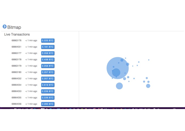185x131 pixels.
Task: Open the Bitmap title link
Action: tap(14, 27)
